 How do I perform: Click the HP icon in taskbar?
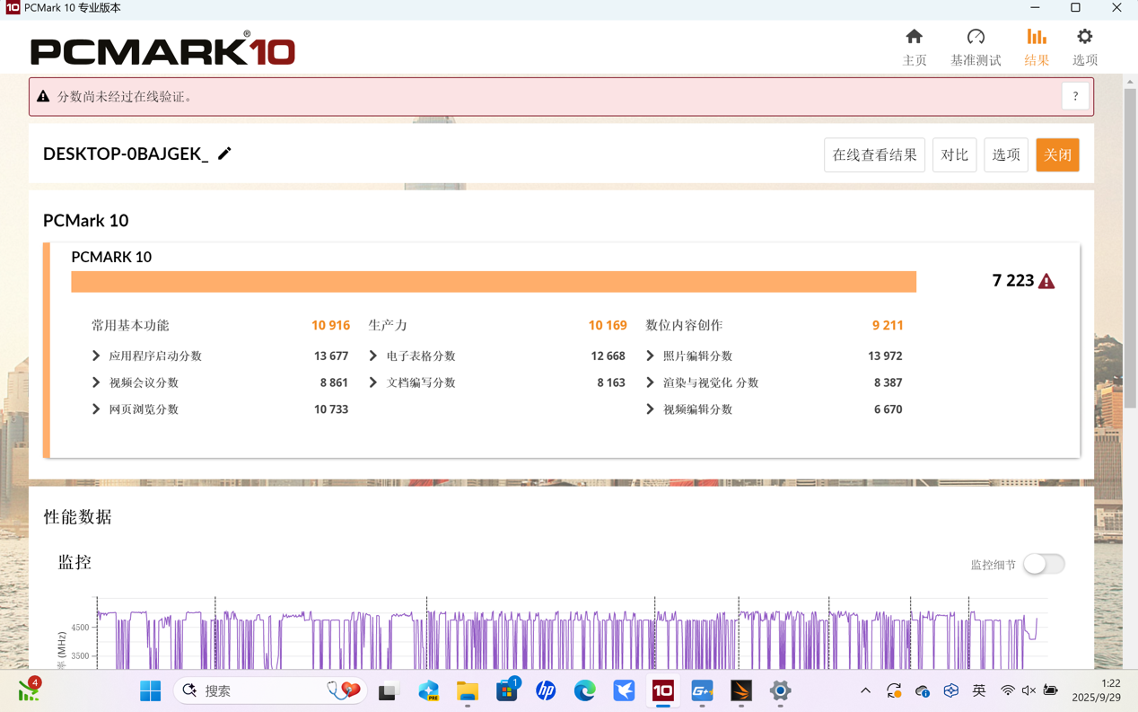pyautogui.click(x=546, y=690)
